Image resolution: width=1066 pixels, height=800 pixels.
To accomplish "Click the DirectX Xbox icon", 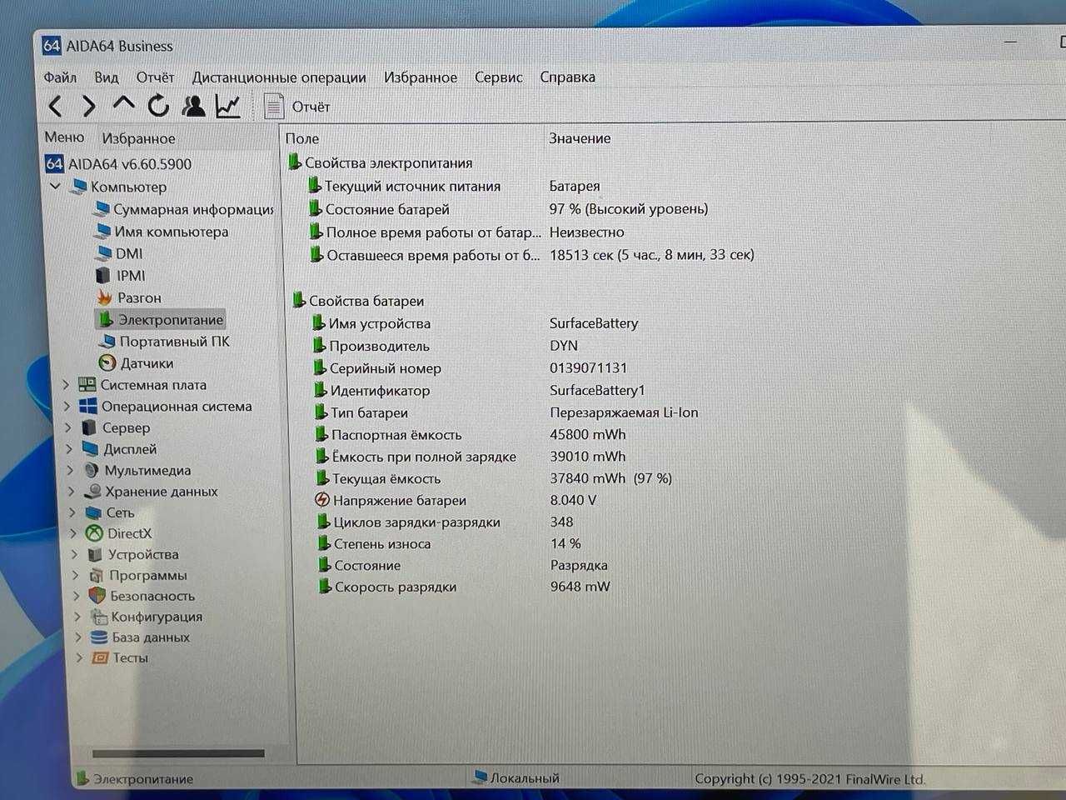I will point(95,533).
